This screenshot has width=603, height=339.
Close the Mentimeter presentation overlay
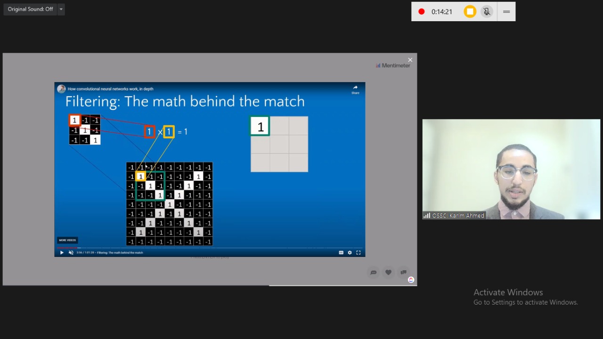[410, 60]
